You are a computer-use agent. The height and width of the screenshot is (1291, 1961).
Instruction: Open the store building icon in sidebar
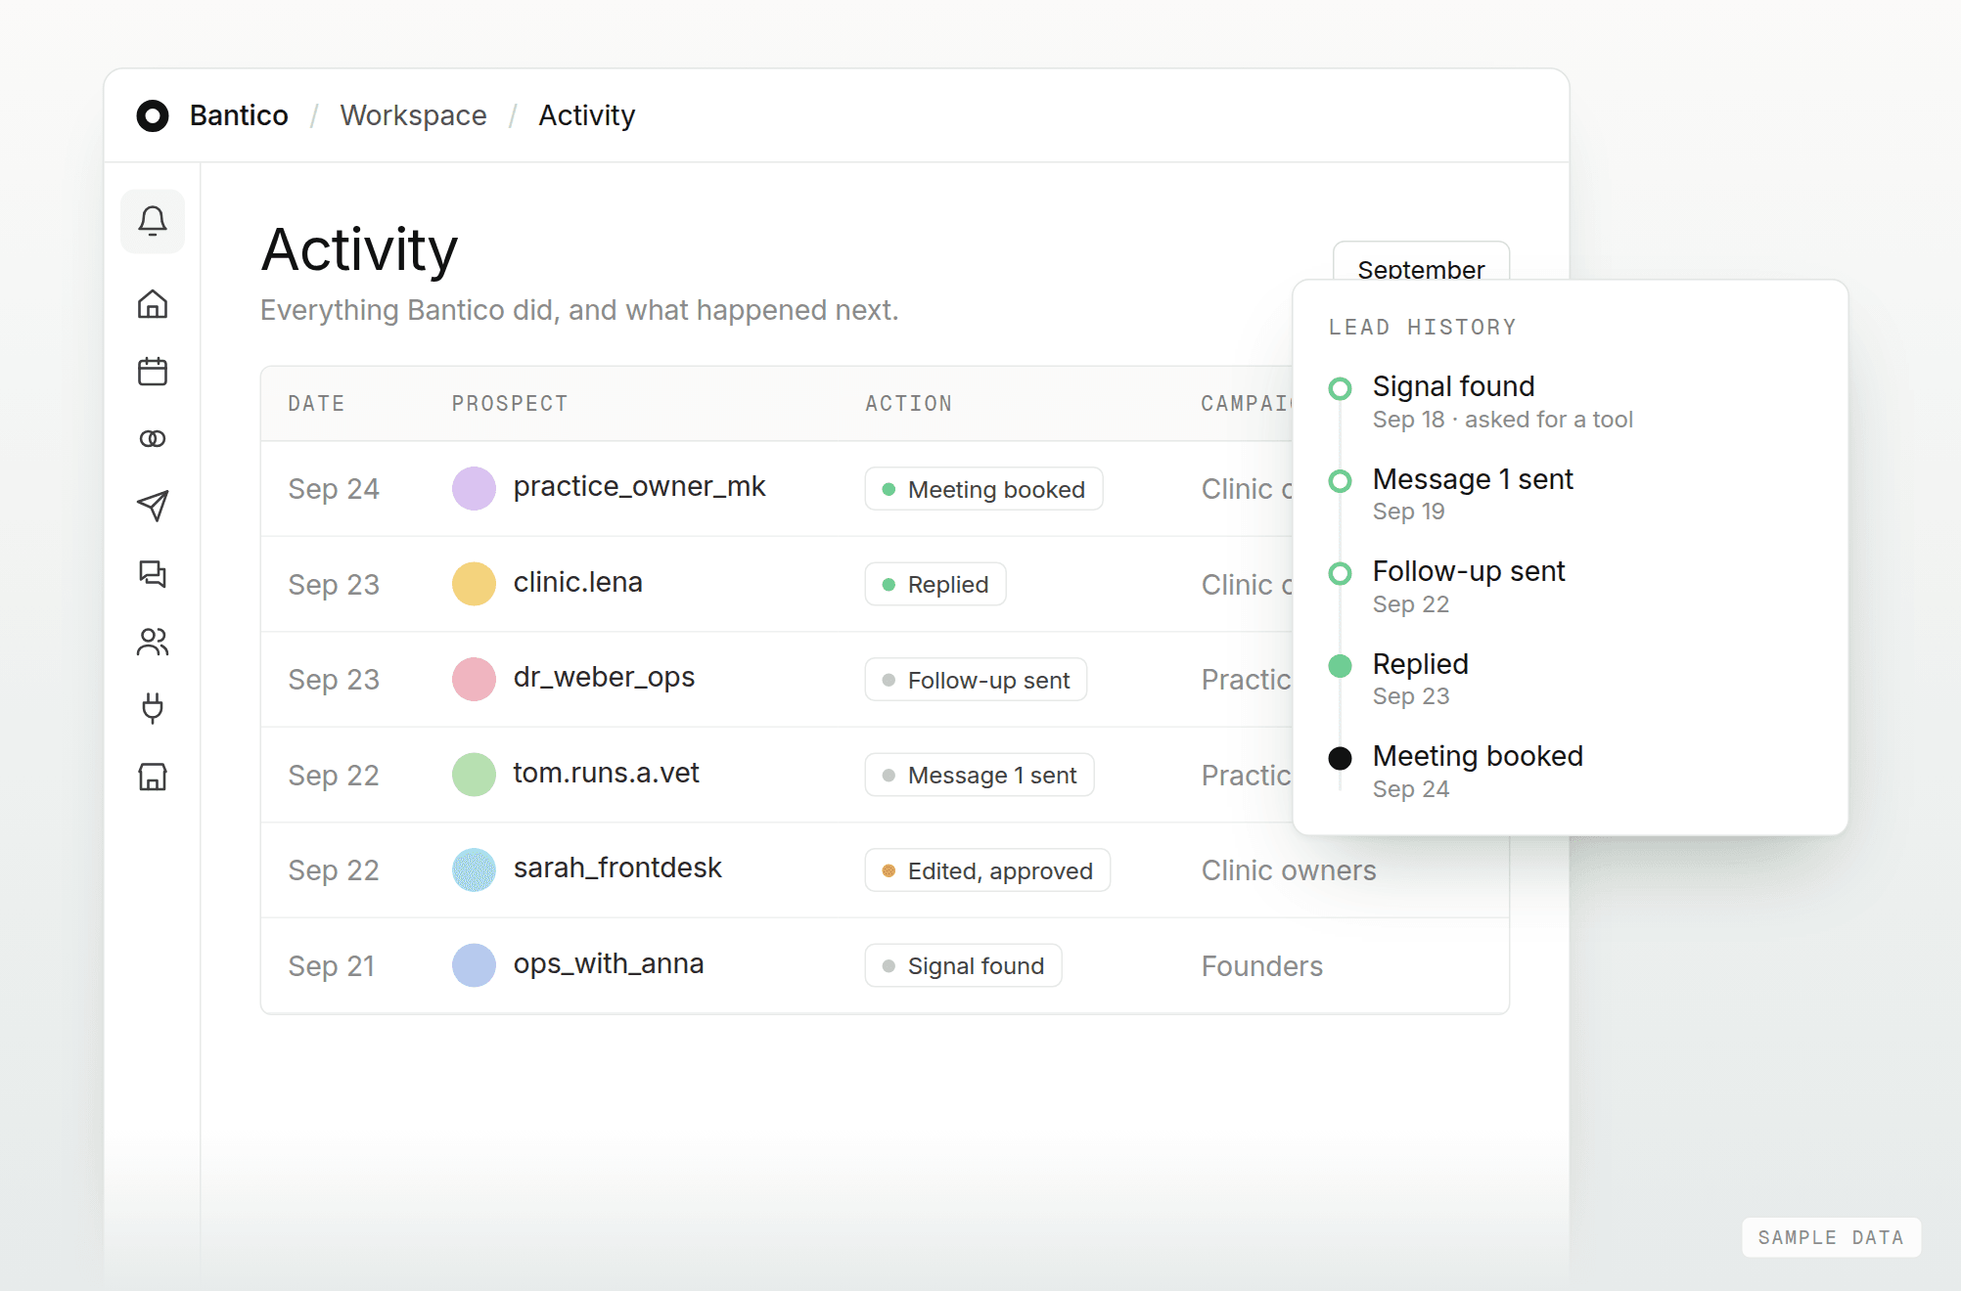(x=153, y=777)
